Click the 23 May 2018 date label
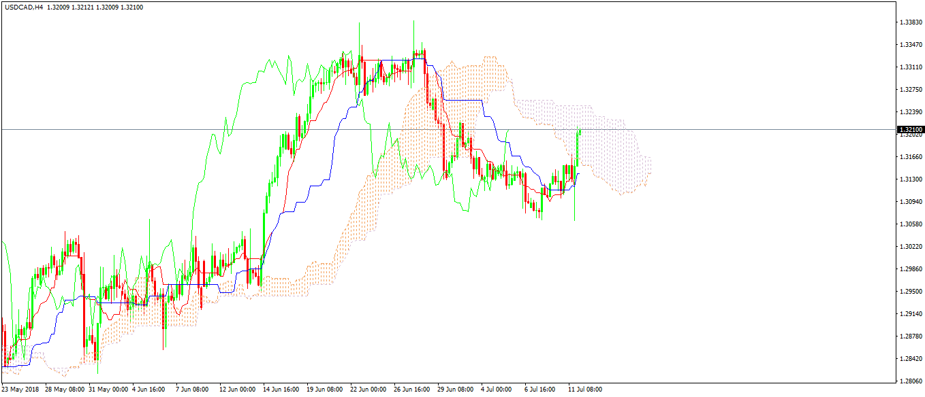925x397 pixels. click(20, 390)
